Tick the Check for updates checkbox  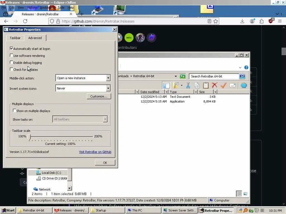pos(11,69)
